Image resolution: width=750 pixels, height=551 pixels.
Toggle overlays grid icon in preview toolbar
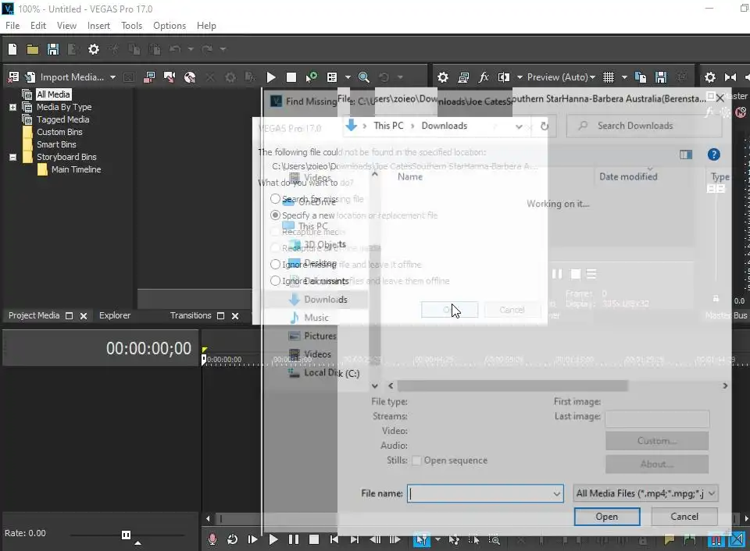pyautogui.click(x=609, y=77)
